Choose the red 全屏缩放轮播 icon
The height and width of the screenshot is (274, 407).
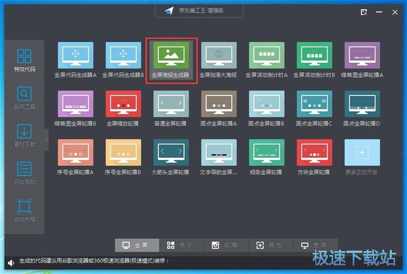coord(123,104)
